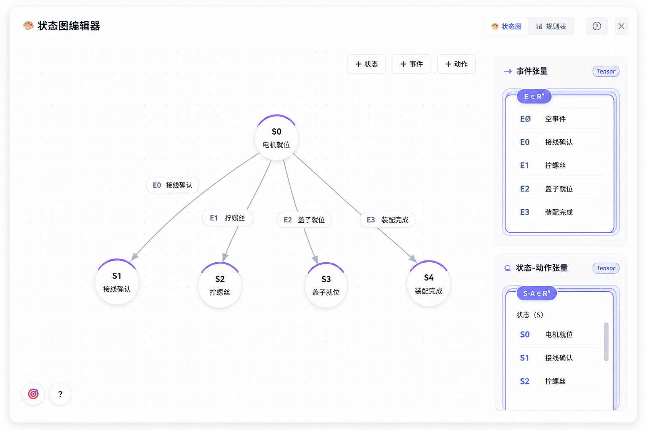The height and width of the screenshot is (431, 647).
Task: Select the S3 盖子就位 node on canvas
Action: 326,285
